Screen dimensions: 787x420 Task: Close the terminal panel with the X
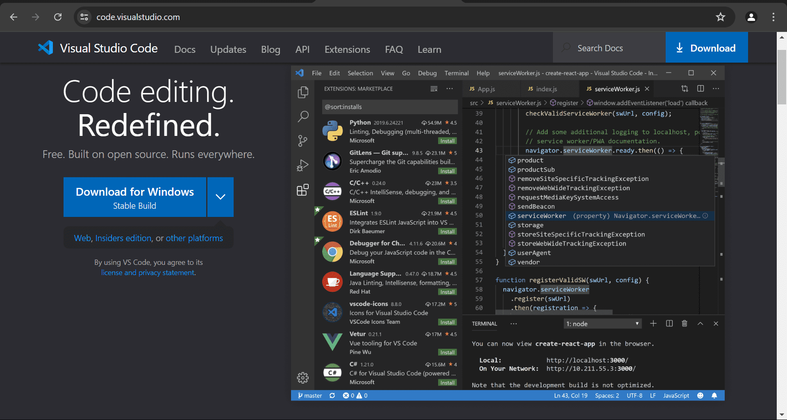[x=716, y=323]
